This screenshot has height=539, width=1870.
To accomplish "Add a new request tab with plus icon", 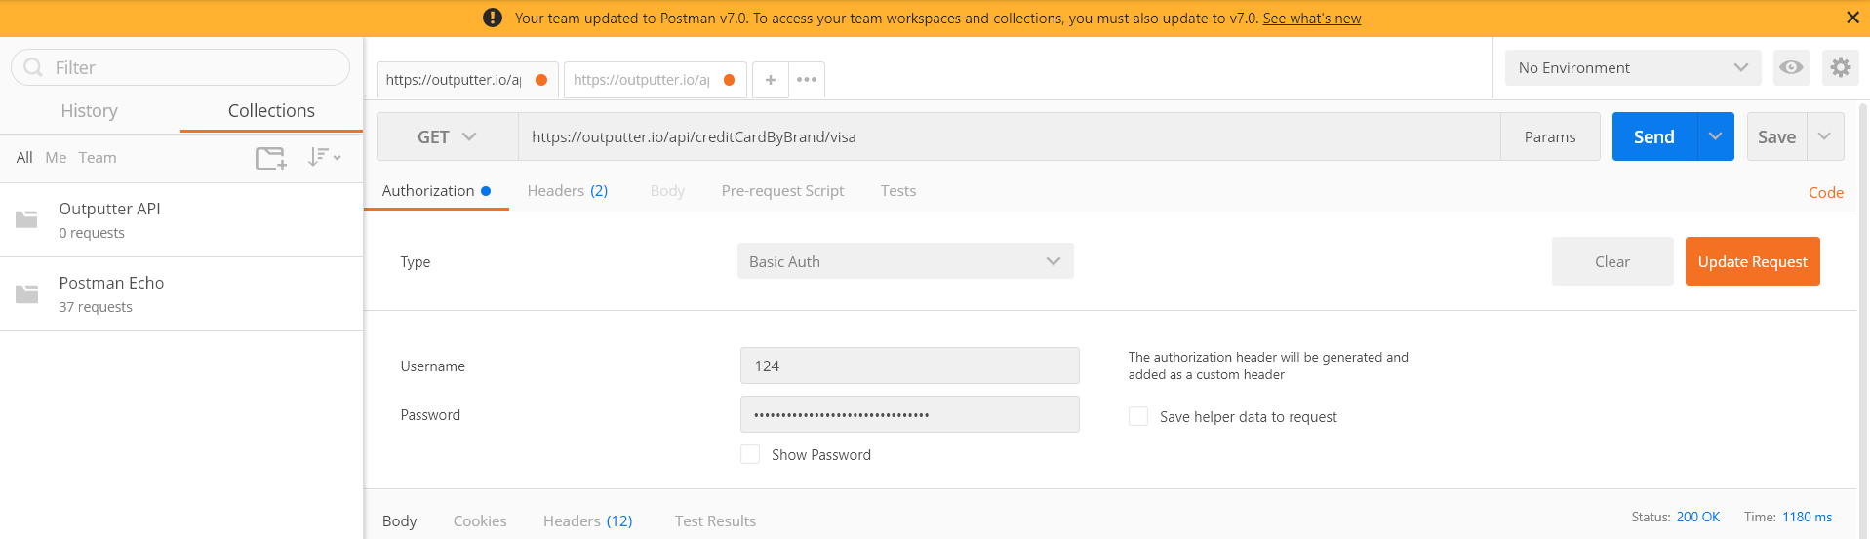I will click(771, 80).
